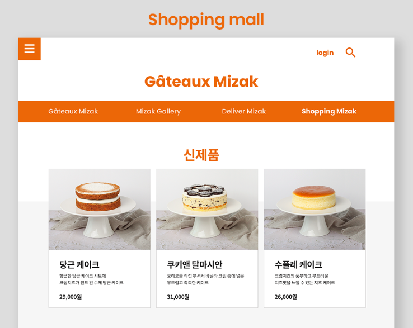Go to Gâteaux Mizak nav tab
The image size is (413, 328).
(73, 111)
